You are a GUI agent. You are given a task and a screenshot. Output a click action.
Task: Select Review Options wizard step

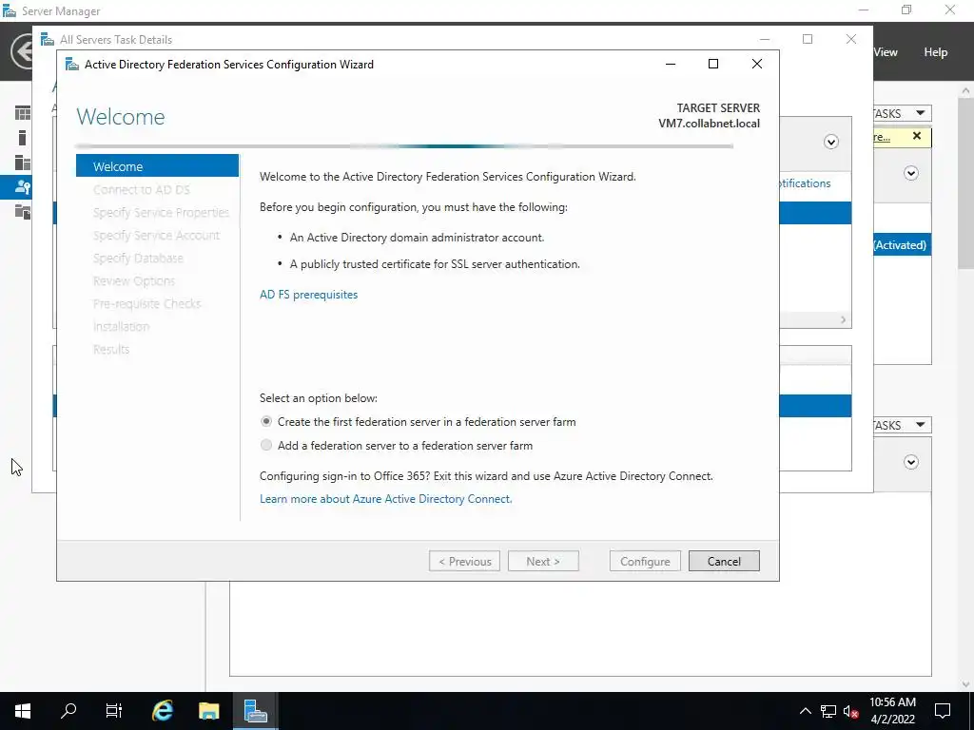tap(133, 280)
